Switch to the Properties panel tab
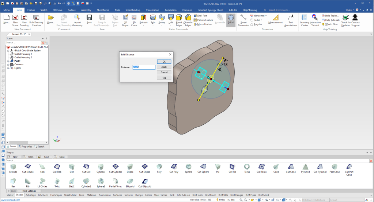 [x=25, y=147]
